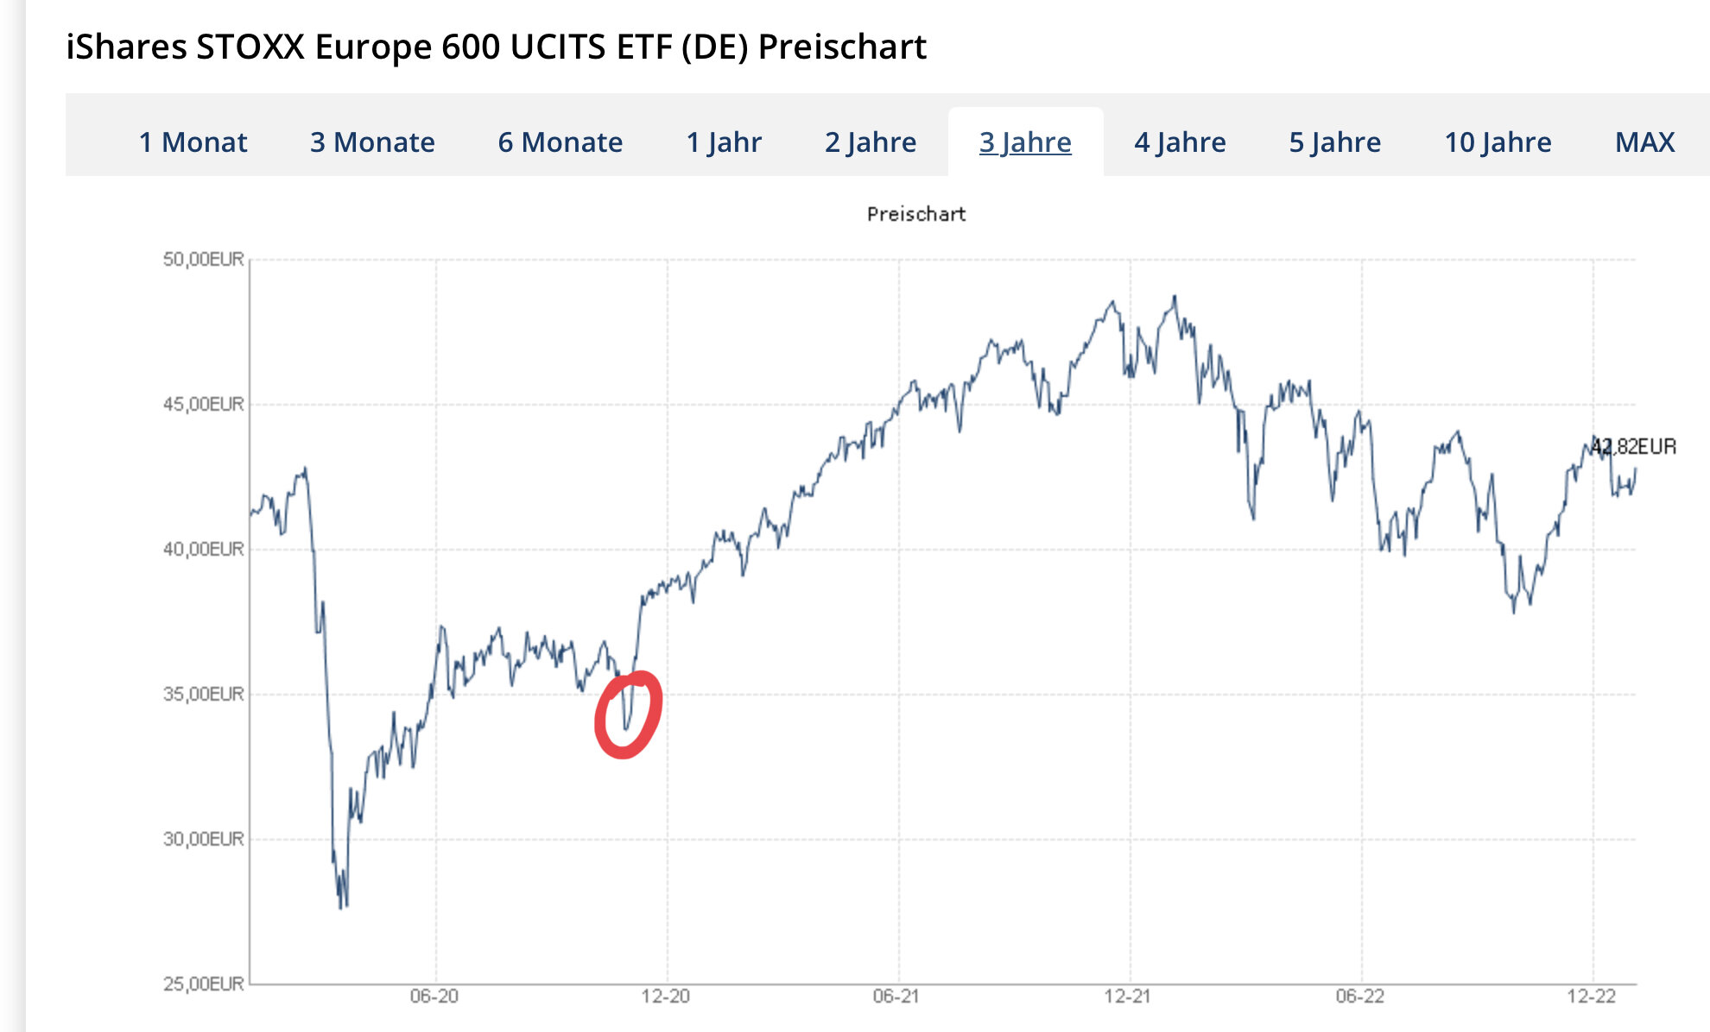Click the 50,00EUR y-axis label
Image resolution: width=1710 pixels, height=1032 pixels.
(204, 260)
